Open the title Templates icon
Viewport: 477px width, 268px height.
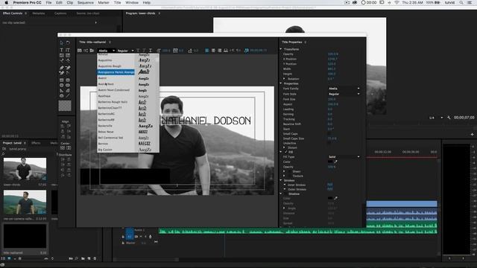92,51
